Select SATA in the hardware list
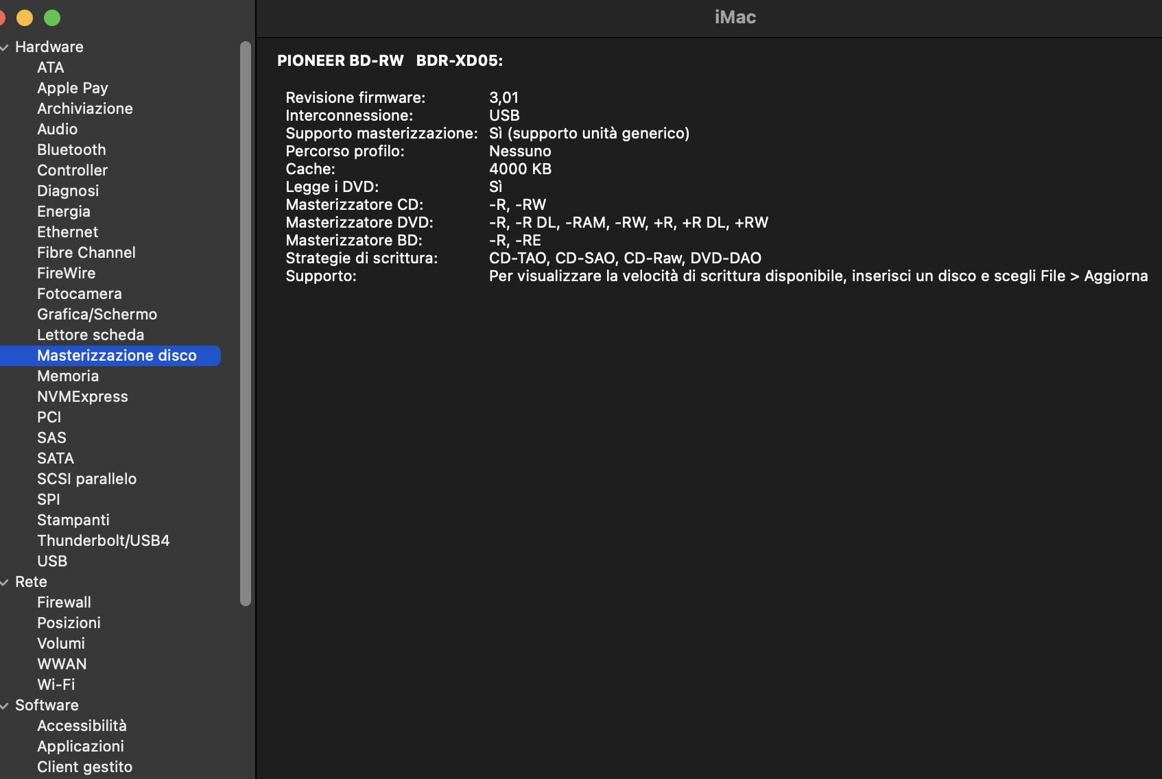 56,458
